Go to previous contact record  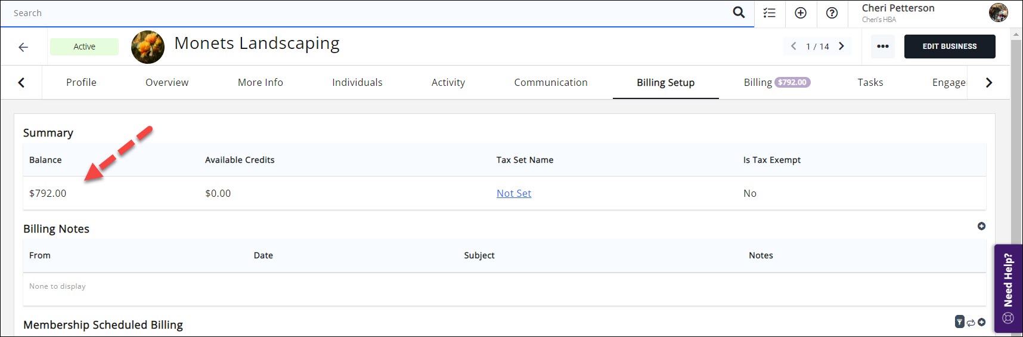click(x=793, y=47)
